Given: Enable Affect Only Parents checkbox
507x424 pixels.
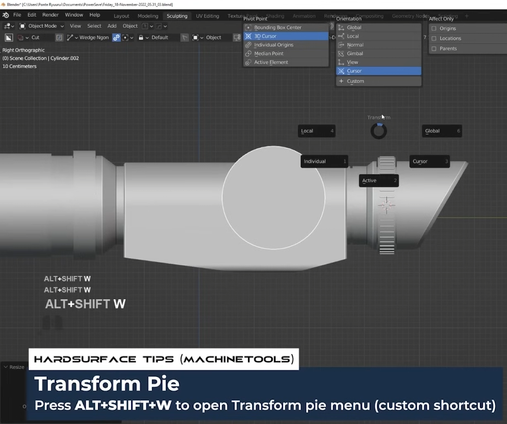Looking at the screenshot, I should (434, 48).
